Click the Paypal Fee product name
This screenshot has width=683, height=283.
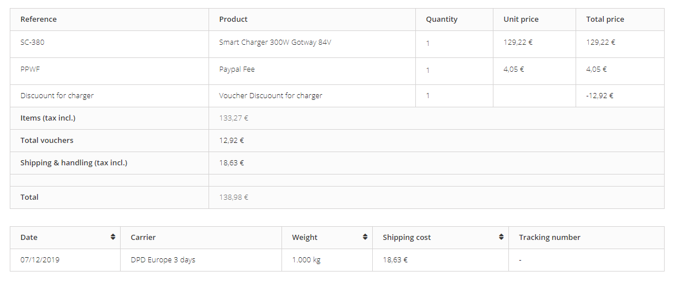tap(237, 69)
